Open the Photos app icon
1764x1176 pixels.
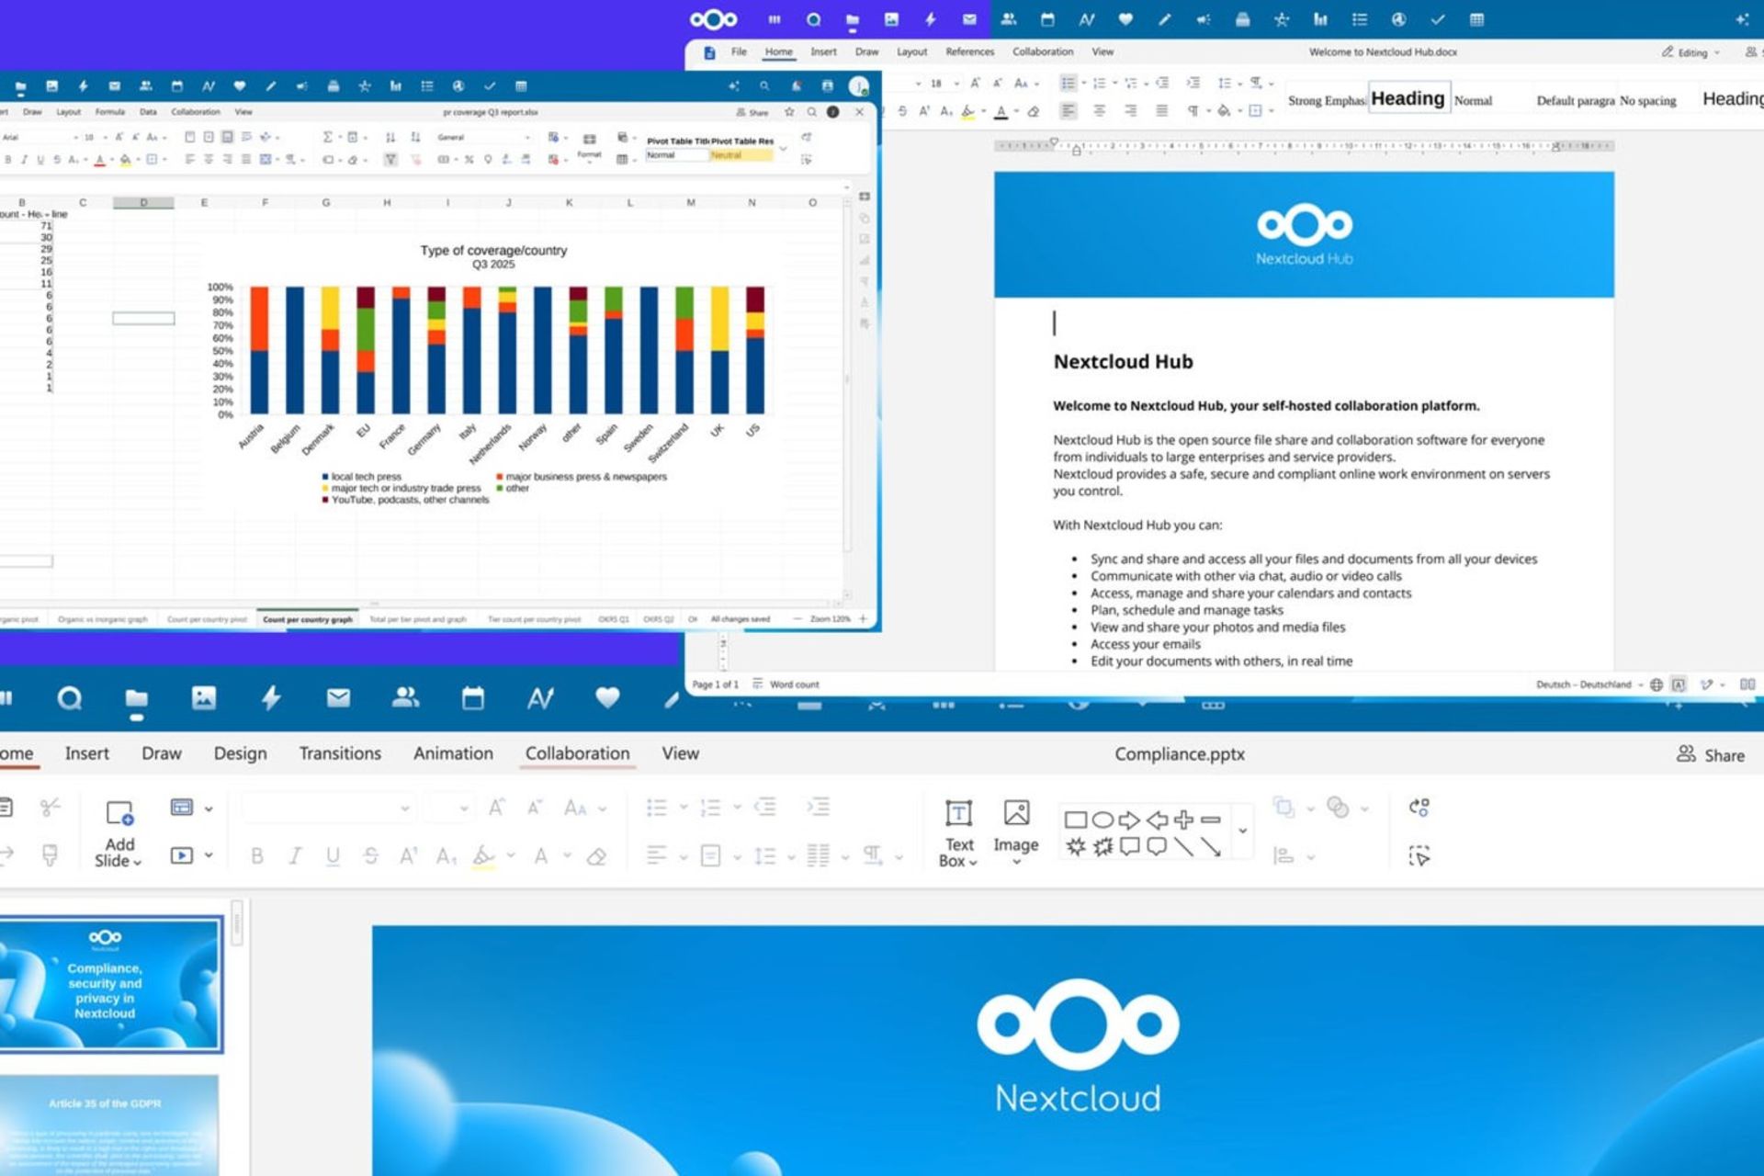[x=204, y=698]
